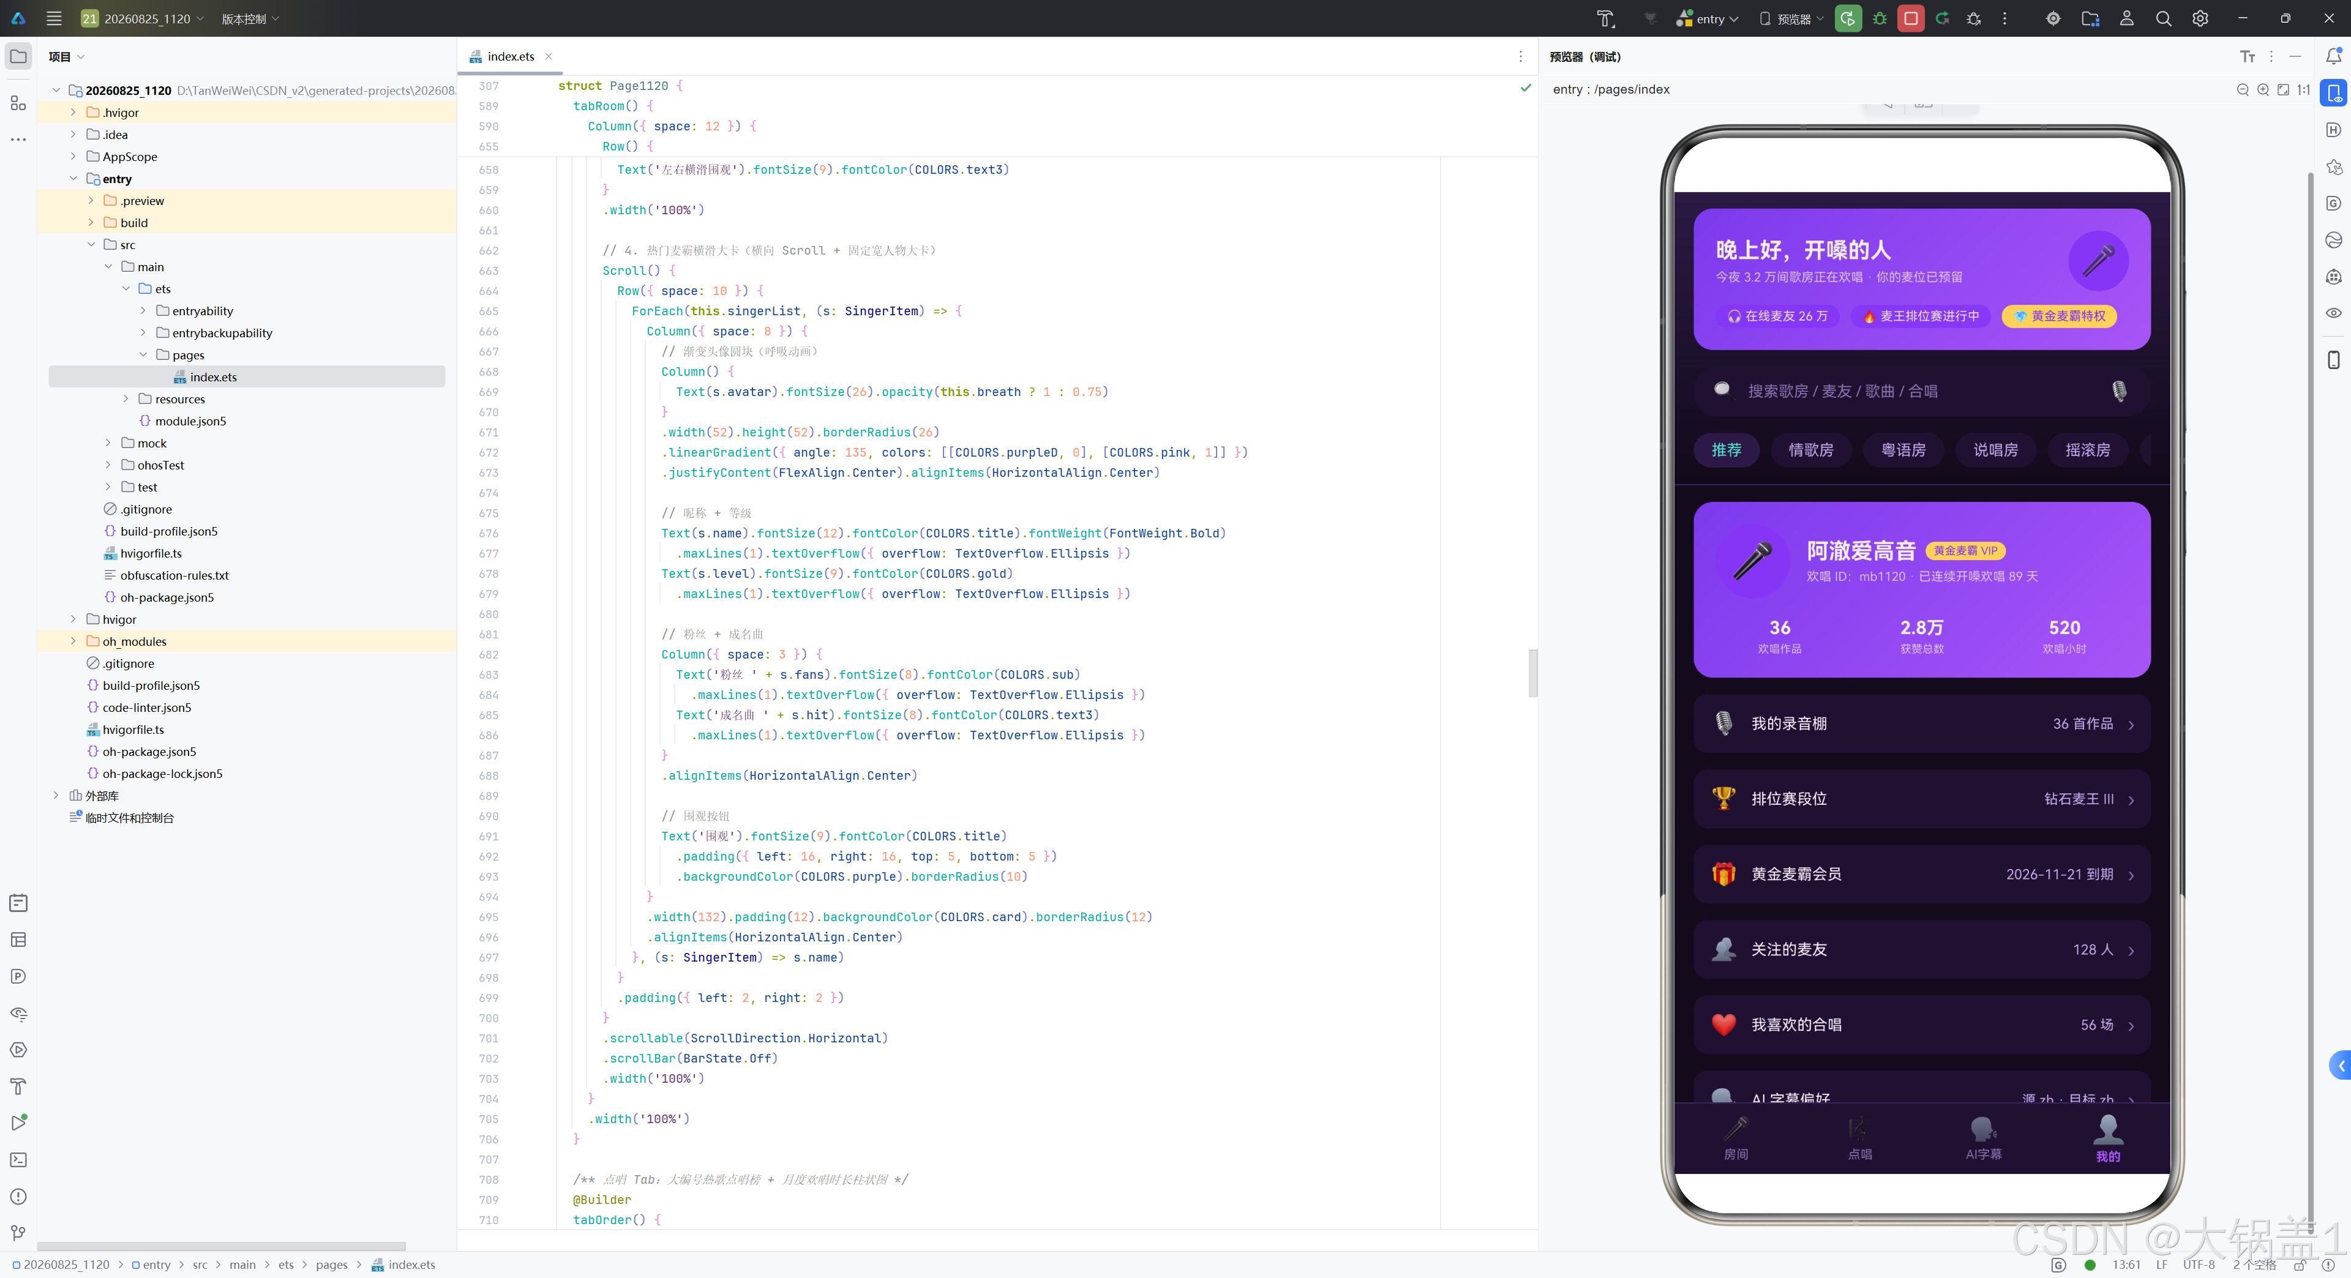This screenshot has height=1278, width=2351.
Task: Open the account profile icon
Action: pos(2126,18)
